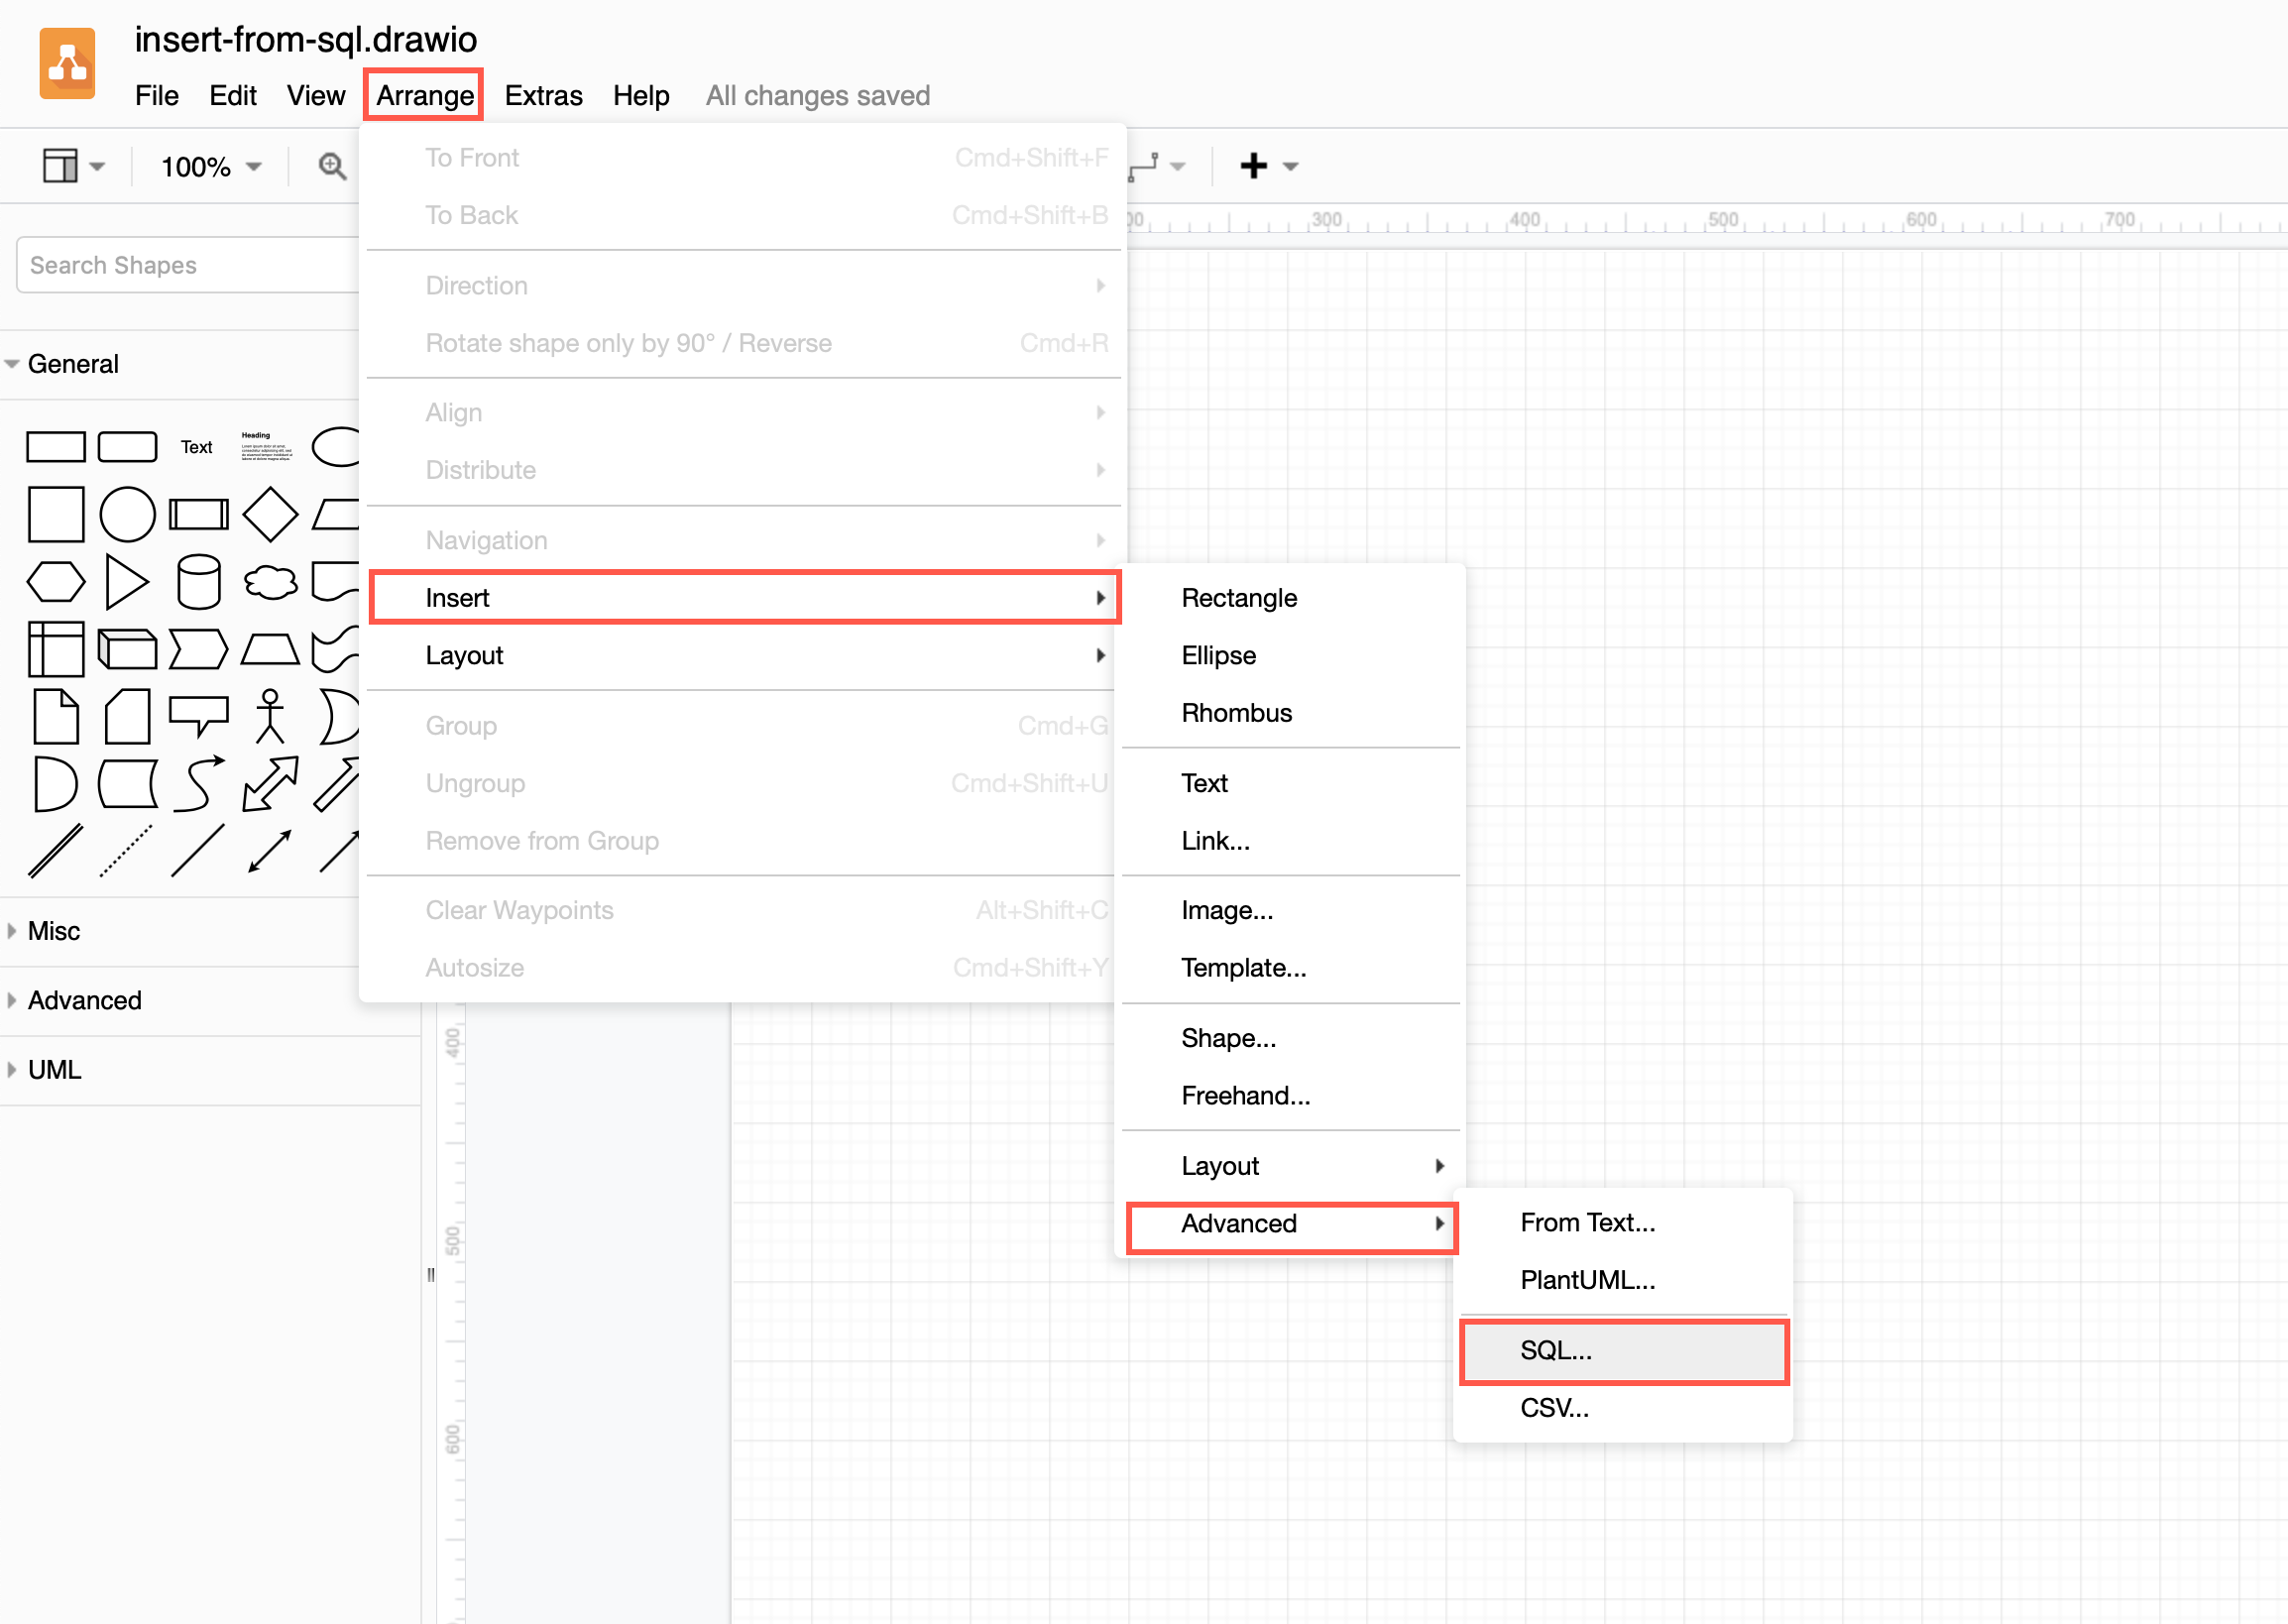Select the Actor stick-figure shape

[270, 716]
